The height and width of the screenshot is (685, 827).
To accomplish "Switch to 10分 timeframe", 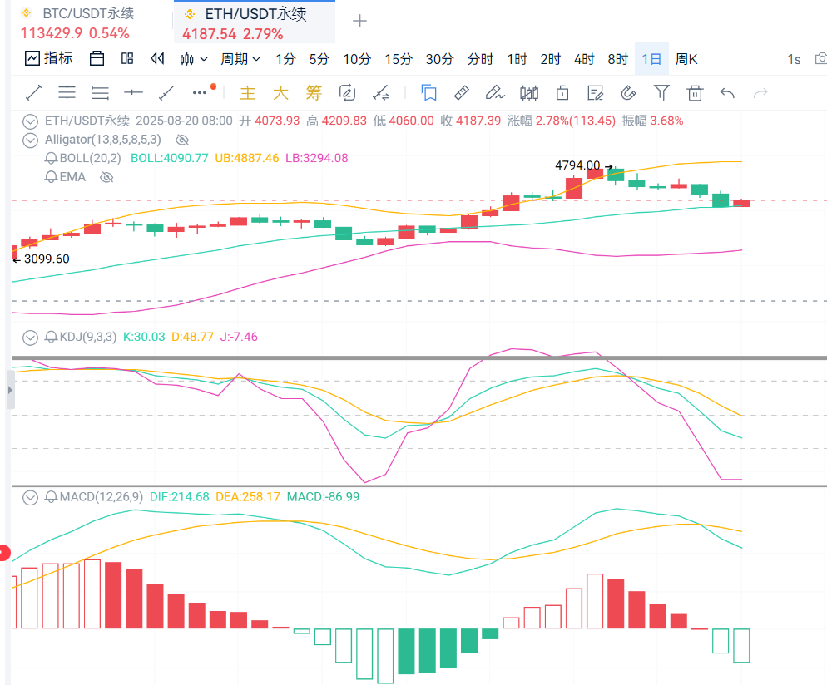I will (x=357, y=59).
